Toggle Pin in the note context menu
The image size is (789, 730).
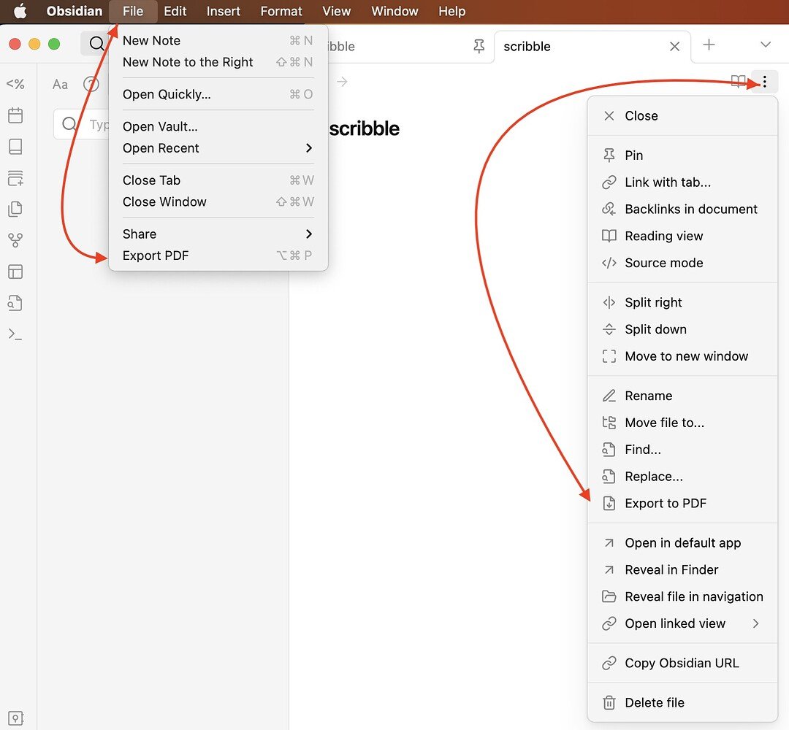click(633, 155)
